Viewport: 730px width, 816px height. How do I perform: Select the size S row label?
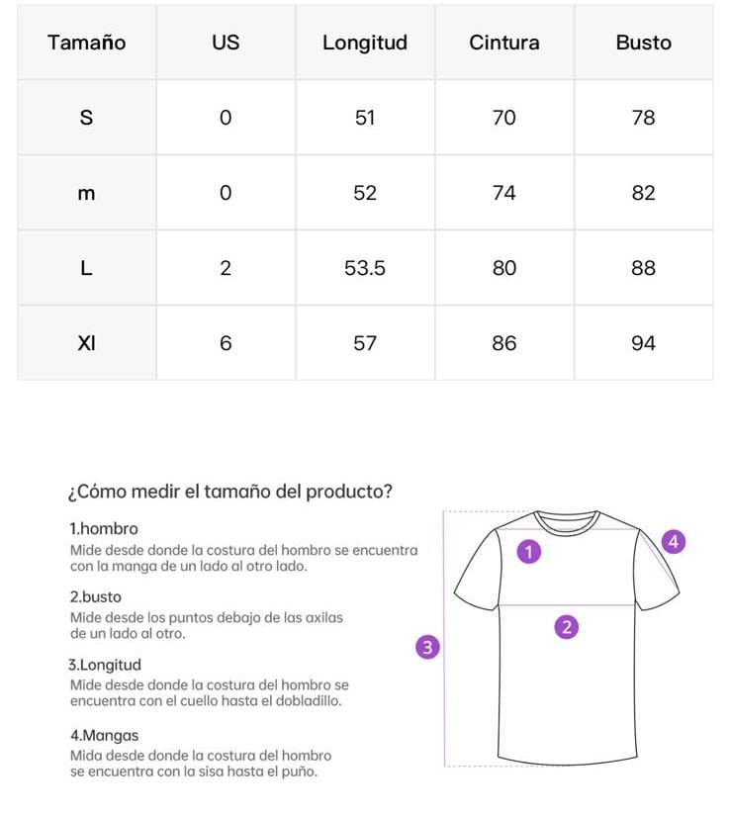click(87, 118)
